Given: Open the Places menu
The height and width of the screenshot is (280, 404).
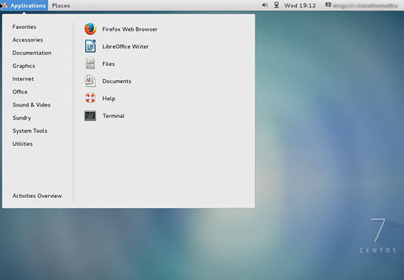Looking at the screenshot, I should coord(61,6).
